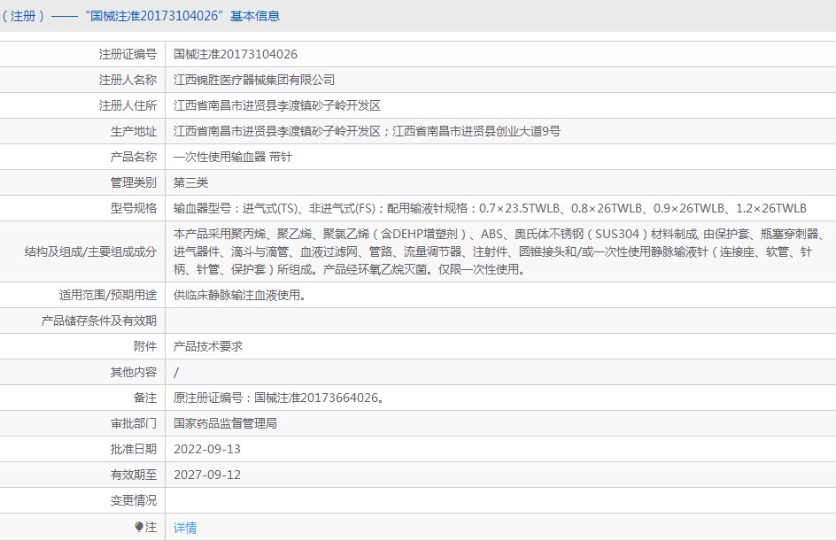Screen dimensions: 836x541
Task: Click remark text 原注册证编号：国械注准20173664026
Action: 279,398
